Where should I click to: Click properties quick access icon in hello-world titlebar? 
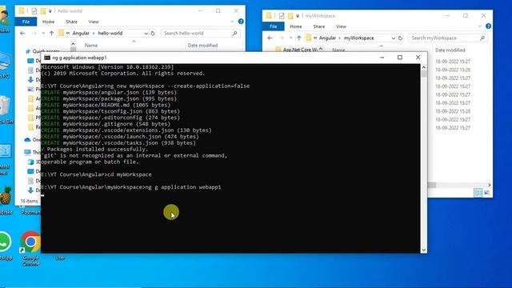pyautogui.click(x=34, y=10)
